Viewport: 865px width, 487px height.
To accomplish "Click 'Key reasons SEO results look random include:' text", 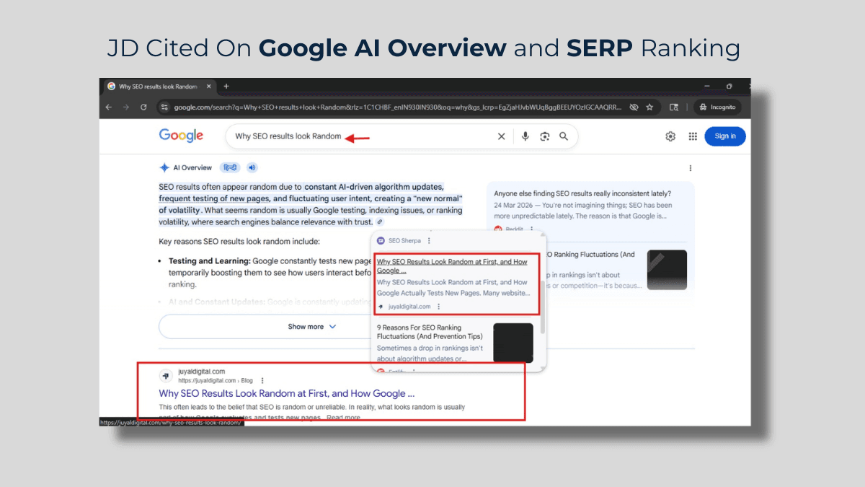I will [239, 242].
